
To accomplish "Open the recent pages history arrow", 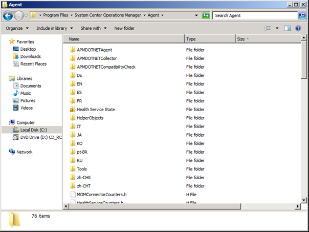I will [x=26, y=15].
